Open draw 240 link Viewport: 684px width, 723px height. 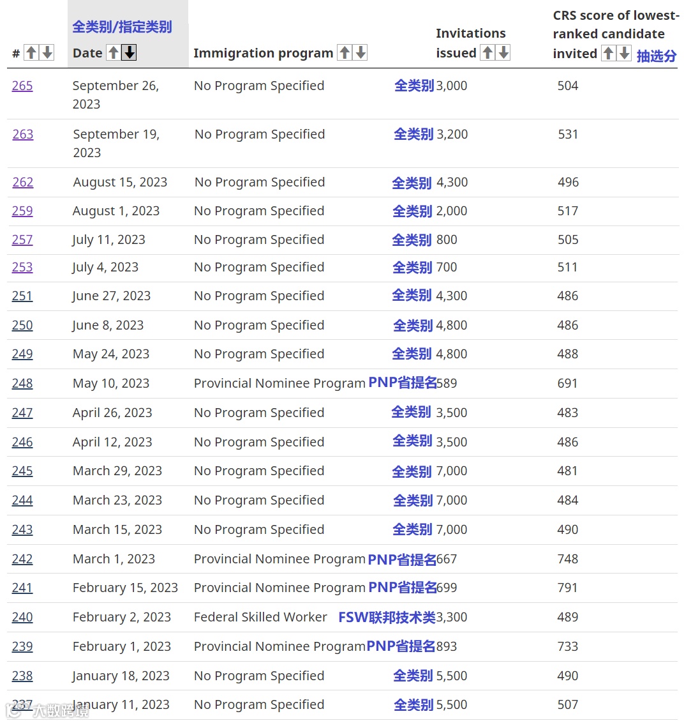point(22,618)
